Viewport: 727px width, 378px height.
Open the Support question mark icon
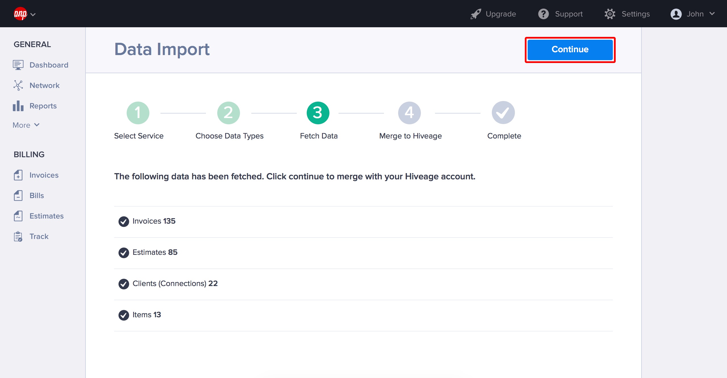[543, 14]
